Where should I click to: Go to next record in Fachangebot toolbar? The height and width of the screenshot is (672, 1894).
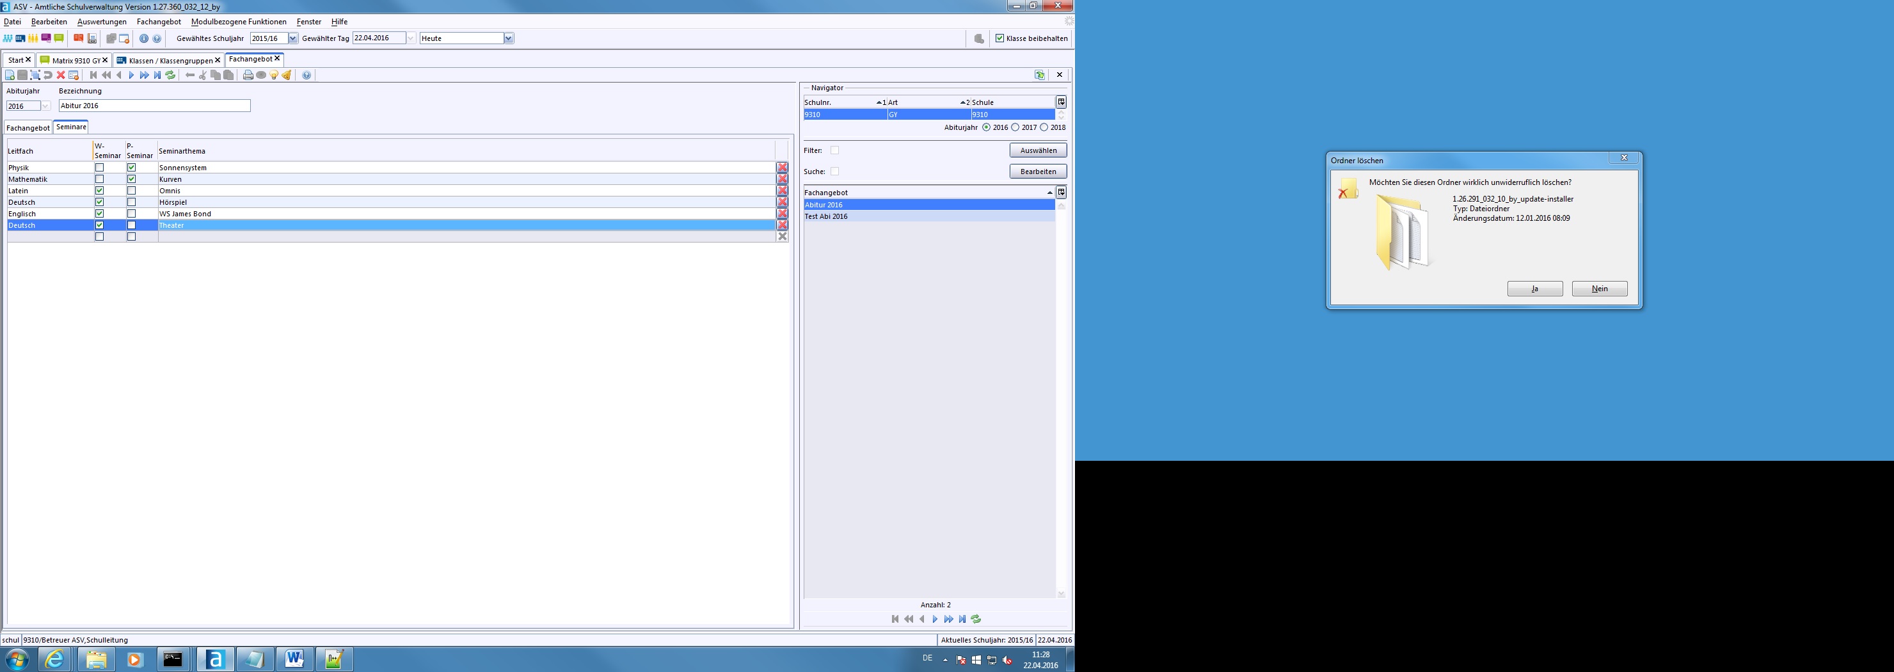(x=132, y=75)
